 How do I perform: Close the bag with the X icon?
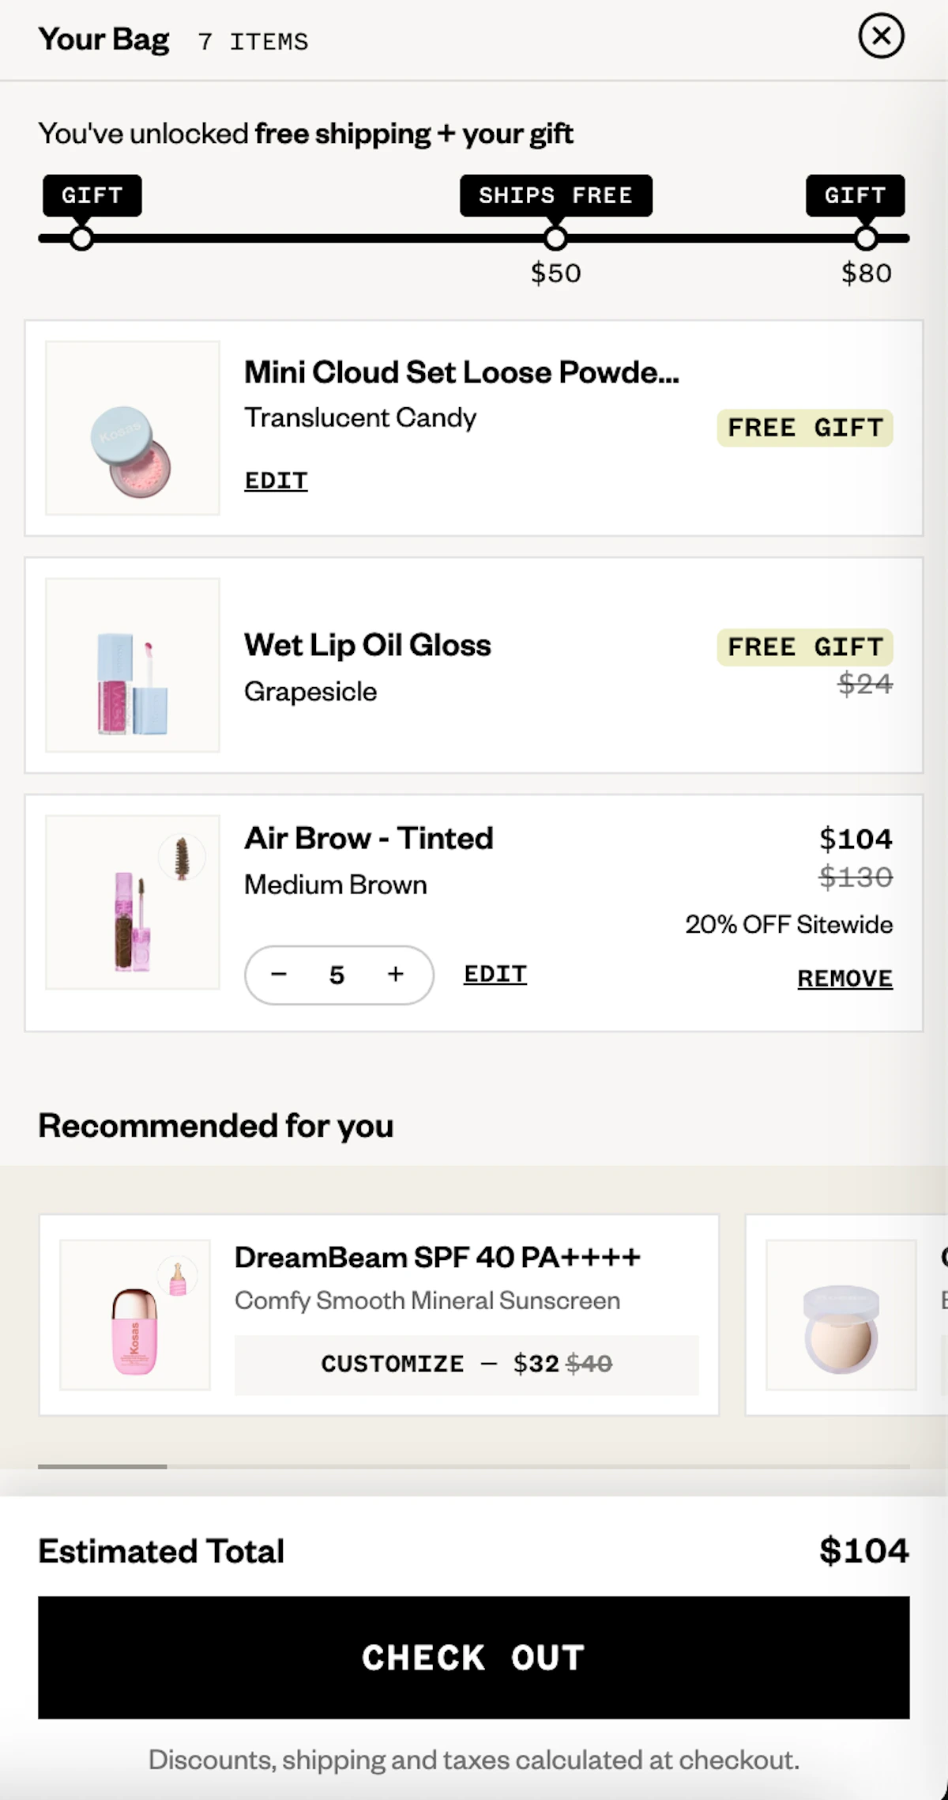click(881, 36)
